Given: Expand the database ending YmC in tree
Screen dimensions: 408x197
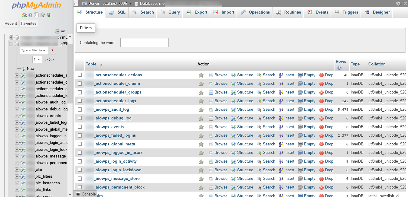Looking at the screenshot, I should point(11,37).
